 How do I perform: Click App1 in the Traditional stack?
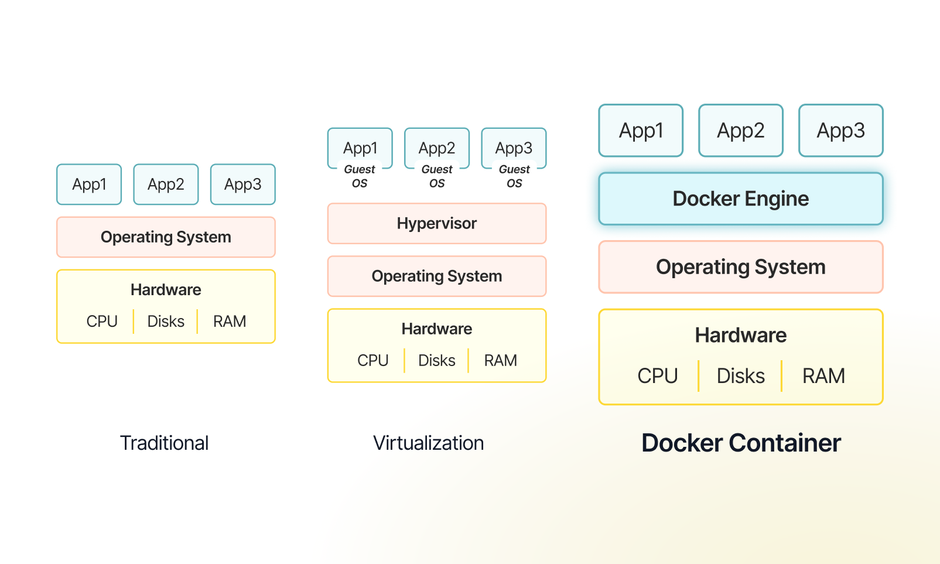[89, 184]
